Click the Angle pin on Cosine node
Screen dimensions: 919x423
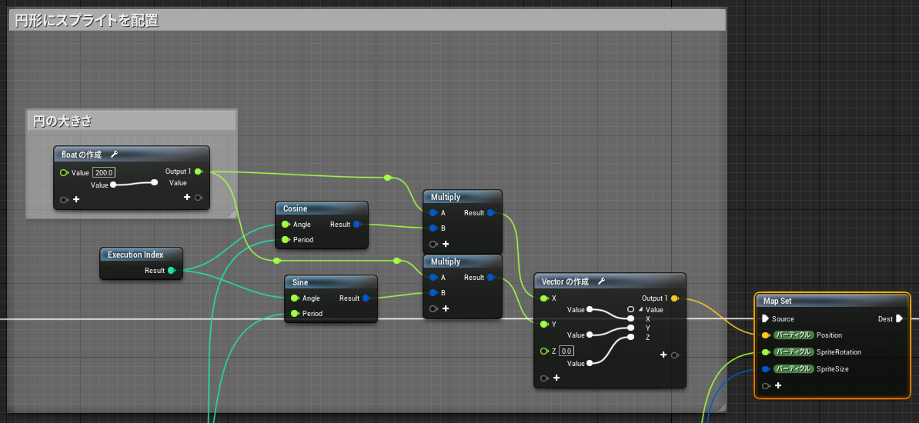(286, 225)
